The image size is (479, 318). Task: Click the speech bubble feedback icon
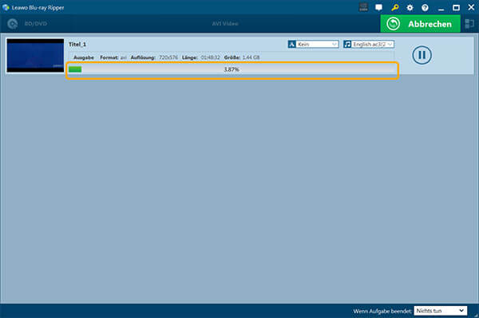tap(378, 7)
